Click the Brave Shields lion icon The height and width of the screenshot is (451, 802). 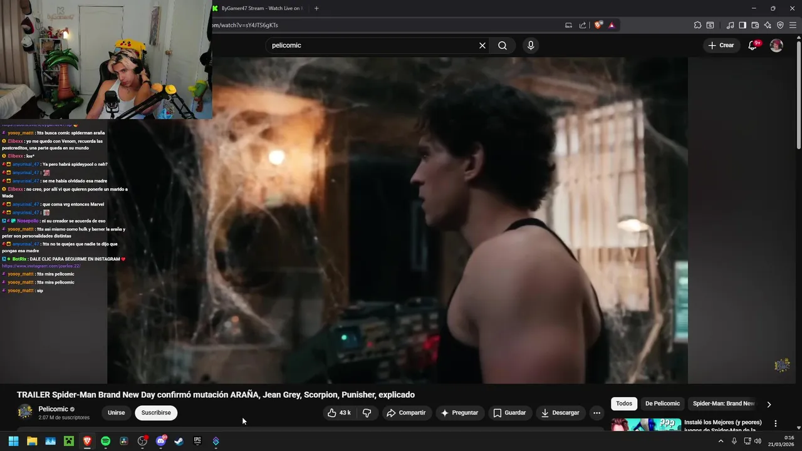598,25
